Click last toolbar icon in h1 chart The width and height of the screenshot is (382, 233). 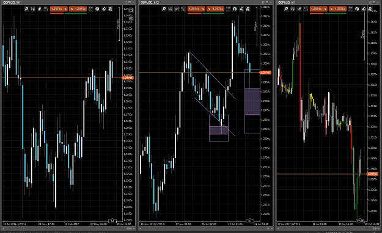pos(370,9)
